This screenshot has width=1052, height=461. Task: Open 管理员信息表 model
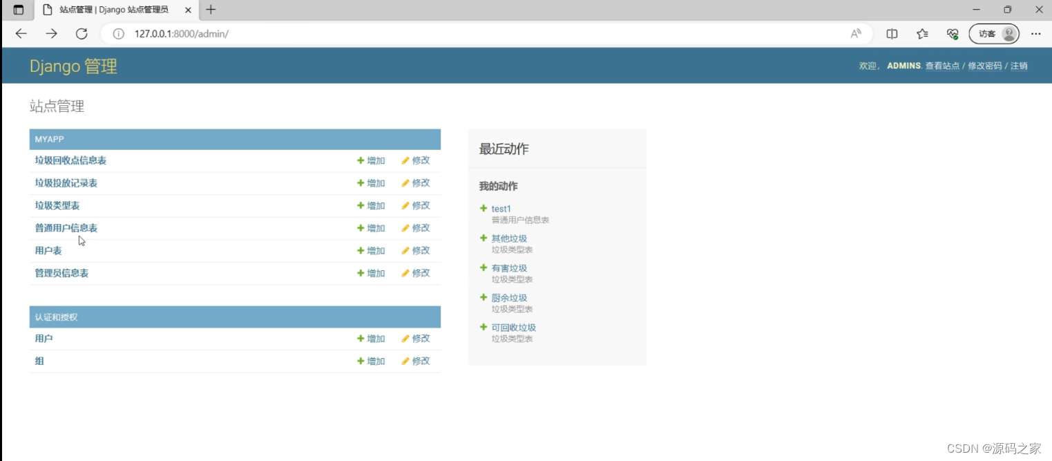click(61, 273)
